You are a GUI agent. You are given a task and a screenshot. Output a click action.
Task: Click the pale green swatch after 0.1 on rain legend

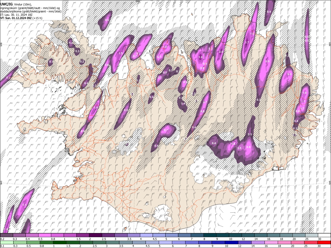coord(7,242)
